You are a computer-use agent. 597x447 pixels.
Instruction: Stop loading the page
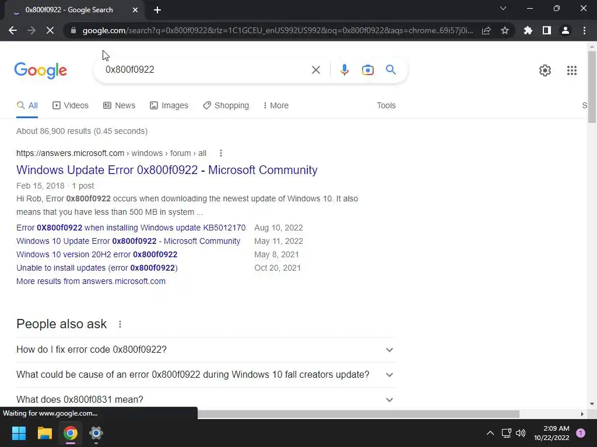50,30
